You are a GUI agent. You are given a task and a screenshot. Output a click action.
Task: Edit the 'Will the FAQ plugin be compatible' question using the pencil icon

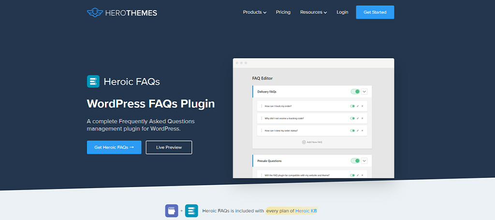(358, 175)
